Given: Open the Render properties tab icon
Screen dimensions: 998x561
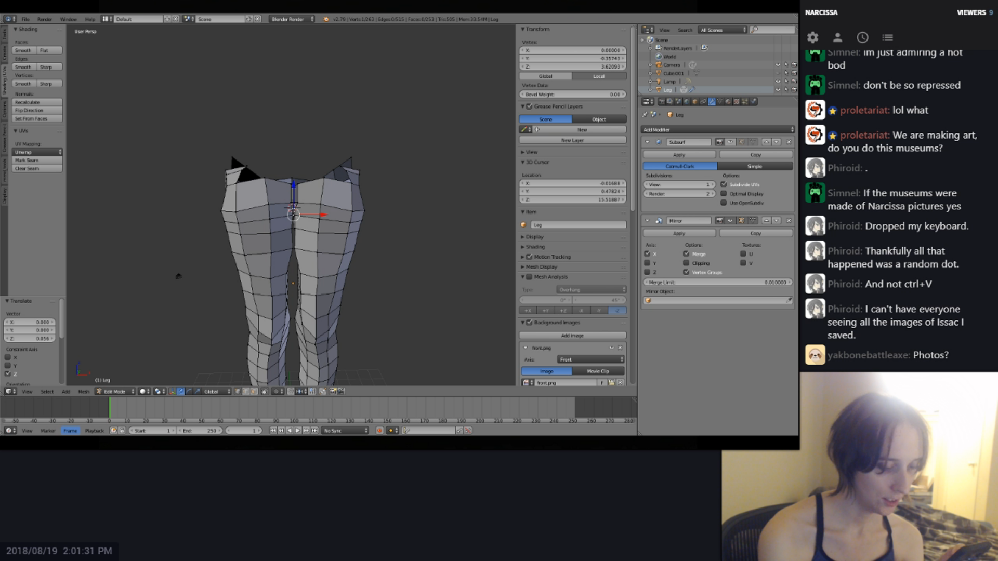Looking at the screenshot, I should (x=662, y=102).
